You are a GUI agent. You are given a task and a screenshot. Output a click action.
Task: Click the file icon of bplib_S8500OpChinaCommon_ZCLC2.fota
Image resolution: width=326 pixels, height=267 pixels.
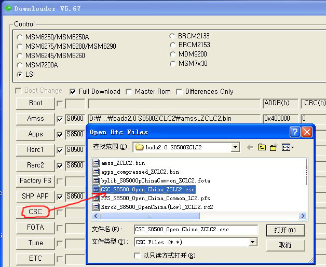(96, 180)
